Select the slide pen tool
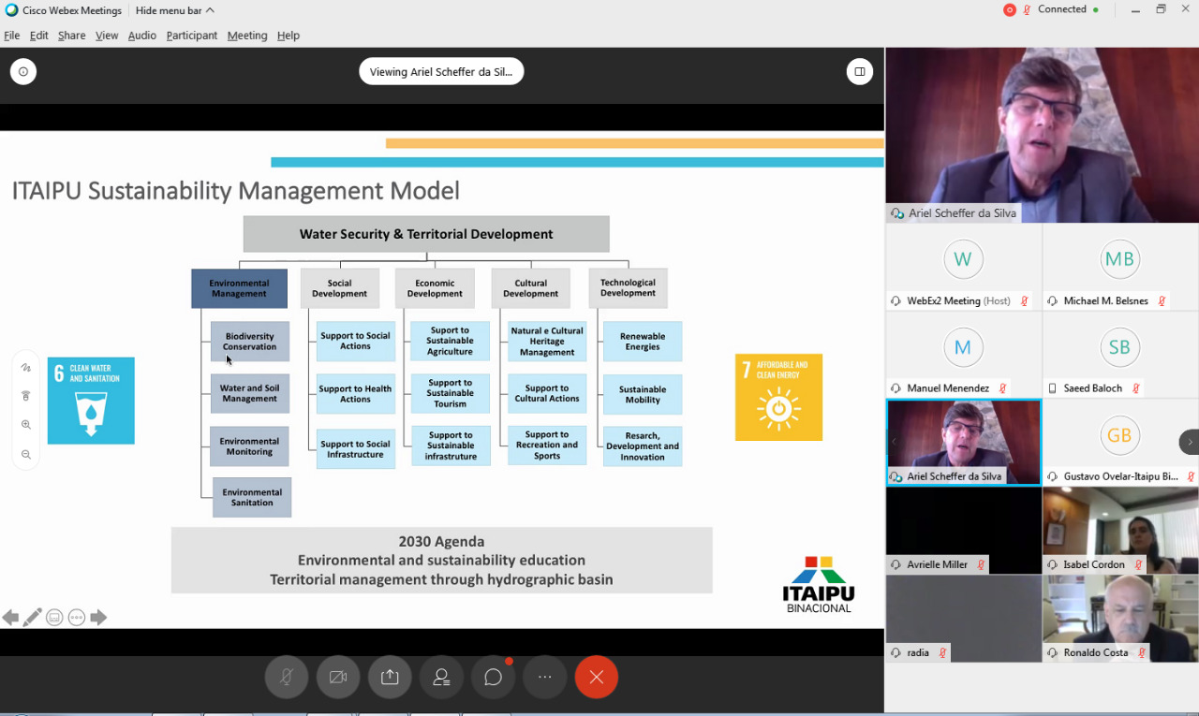This screenshot has height=716, width=1199. click(33, 618)
